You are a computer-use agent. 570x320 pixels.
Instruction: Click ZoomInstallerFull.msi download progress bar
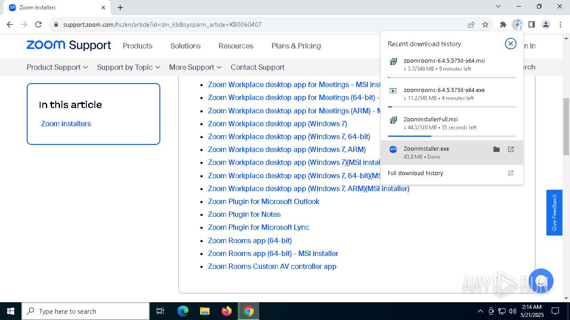click(x=452, y=136)
